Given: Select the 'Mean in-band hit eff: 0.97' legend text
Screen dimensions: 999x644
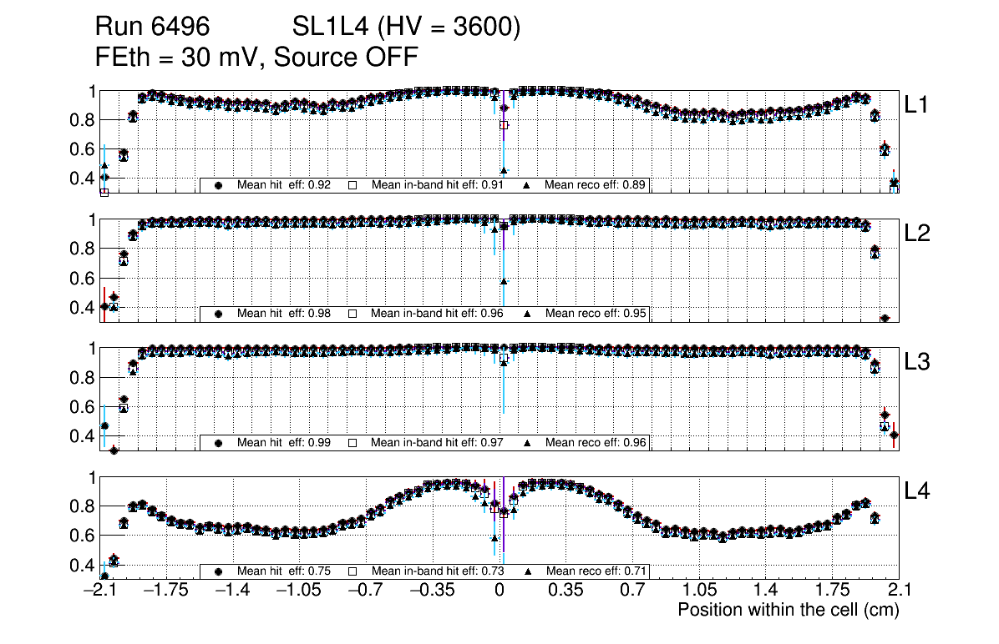Looking at the screenshot, I should pyautogui.click(x=437, y=443).
